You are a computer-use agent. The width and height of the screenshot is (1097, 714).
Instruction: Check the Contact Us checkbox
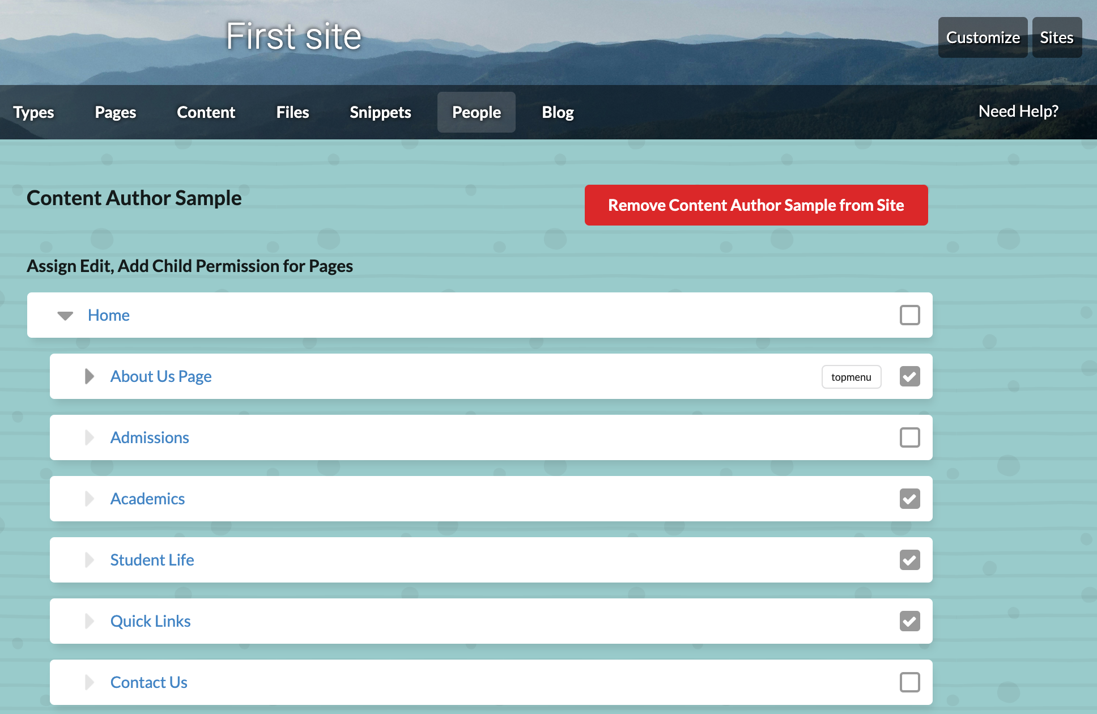[909, 682]
